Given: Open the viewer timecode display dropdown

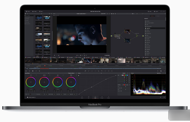Looking at the screenshot, I should pyautogui.click(x=104, y=14).
